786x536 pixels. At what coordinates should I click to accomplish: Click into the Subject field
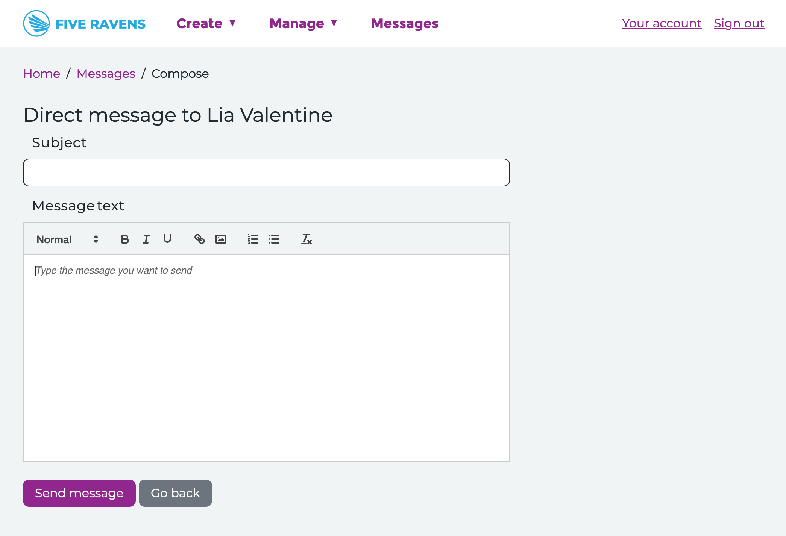[266, 173]
